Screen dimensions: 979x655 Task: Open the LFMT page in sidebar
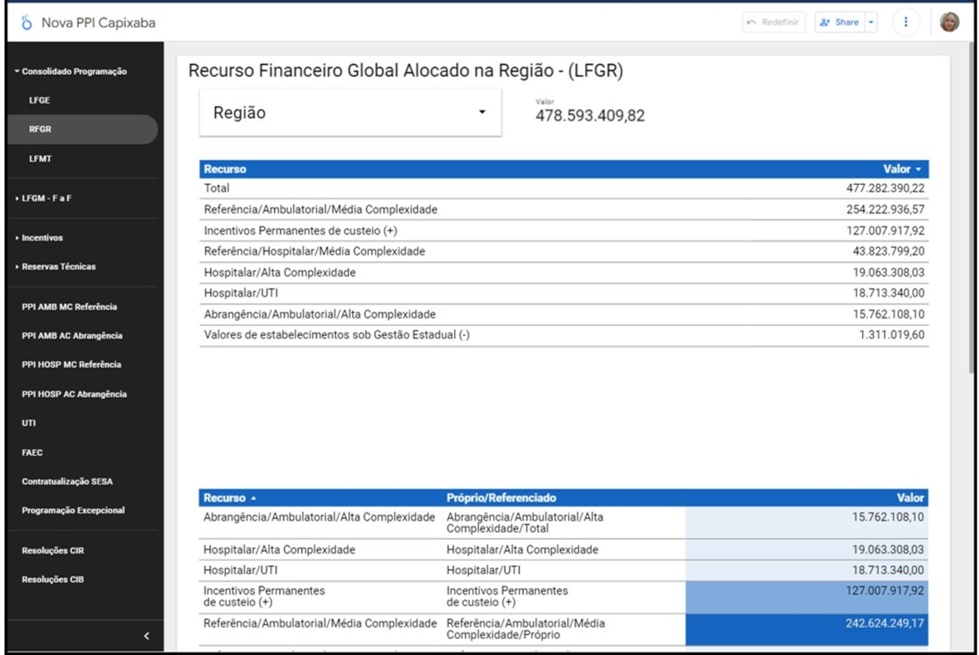pyautogui.click(x=40, y=158)
